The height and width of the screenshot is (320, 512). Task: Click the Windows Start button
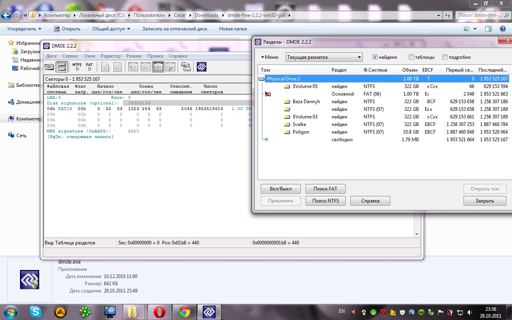11,312
